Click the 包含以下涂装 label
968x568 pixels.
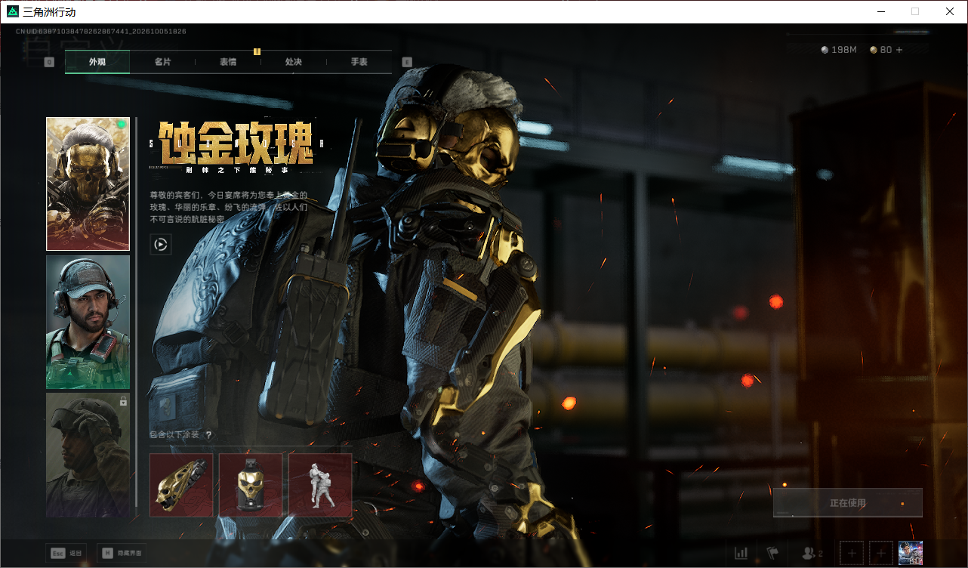pos(175,435)
